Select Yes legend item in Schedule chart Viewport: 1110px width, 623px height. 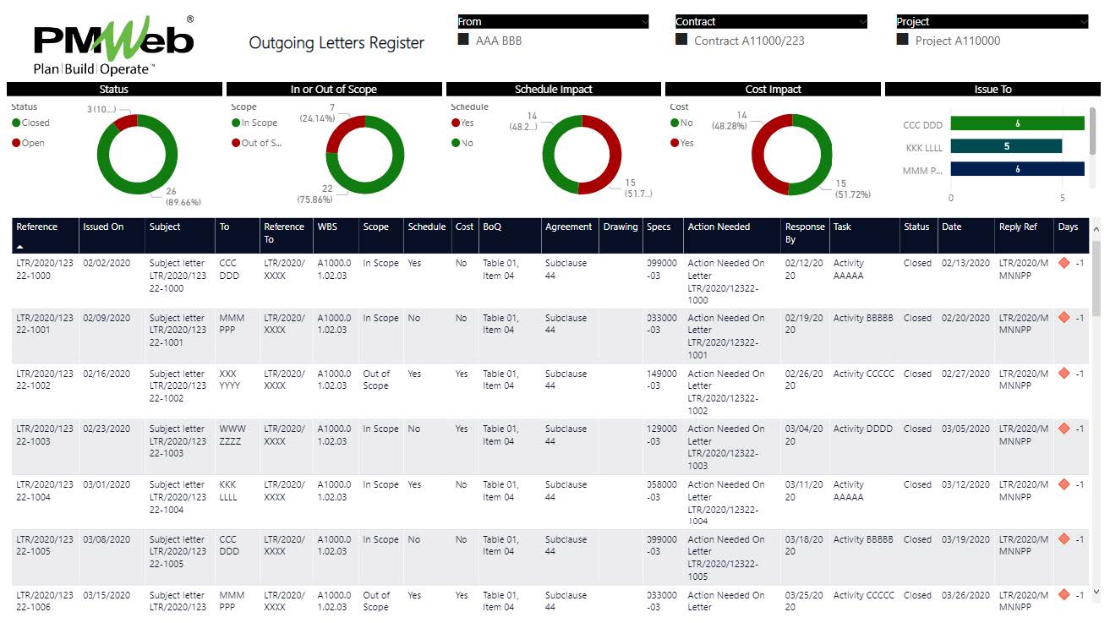[462, 123]
